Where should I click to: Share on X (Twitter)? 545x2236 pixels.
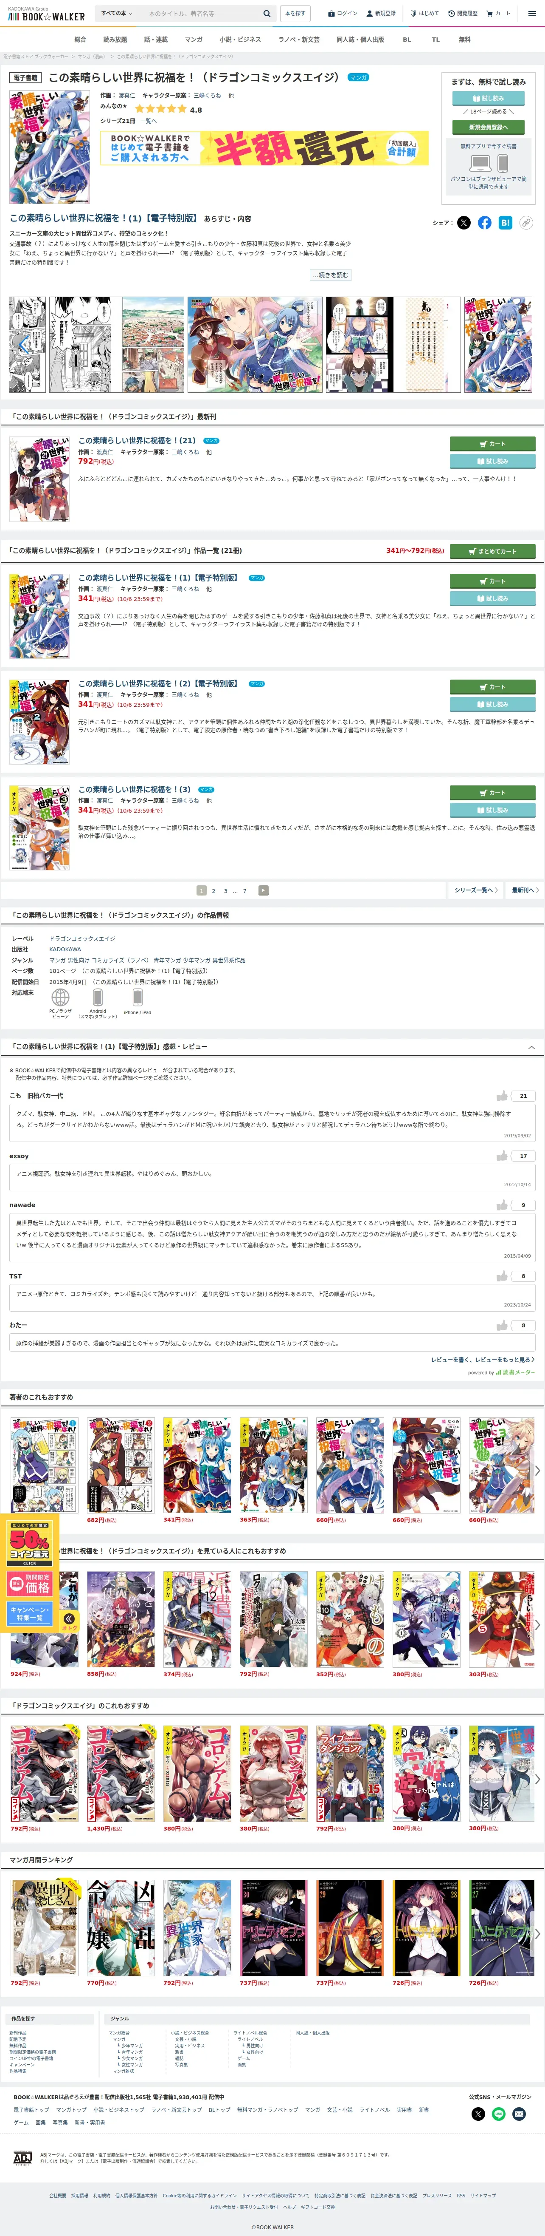tap(464, 223)
